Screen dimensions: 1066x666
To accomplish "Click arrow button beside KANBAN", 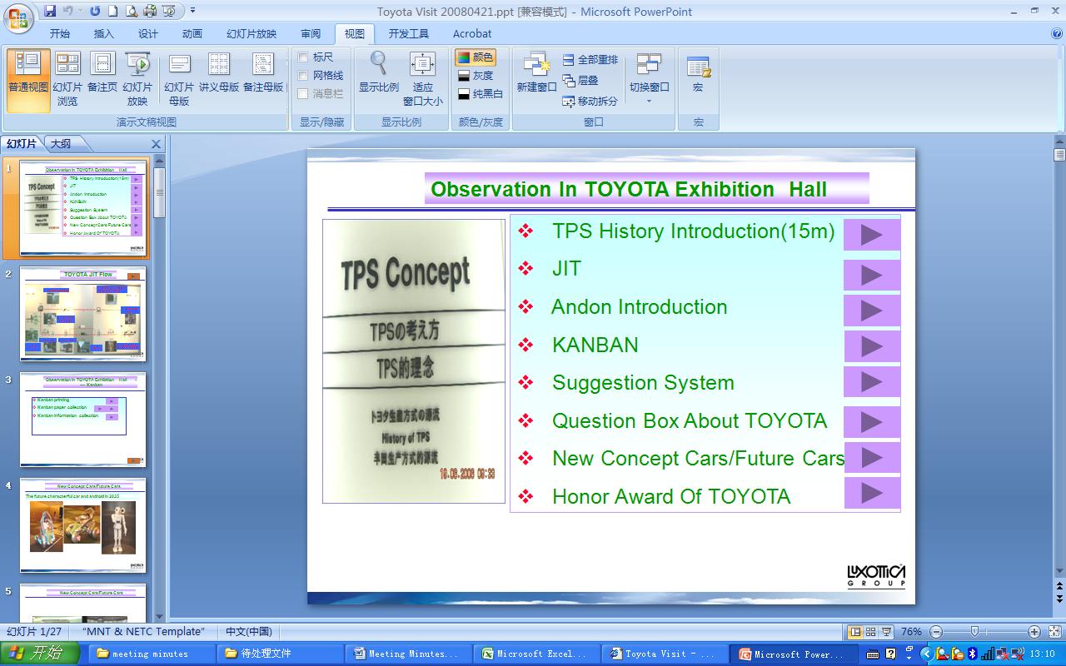I will pos(872,346).
